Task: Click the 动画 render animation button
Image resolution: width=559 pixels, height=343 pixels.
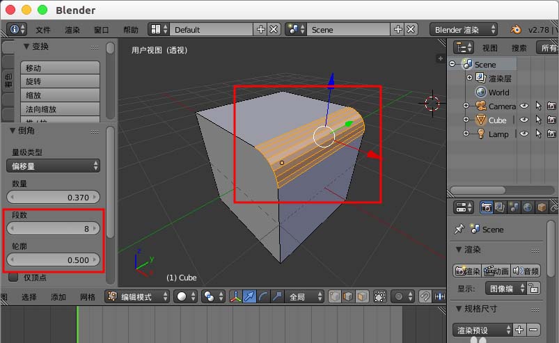Action: coord(496,271)
